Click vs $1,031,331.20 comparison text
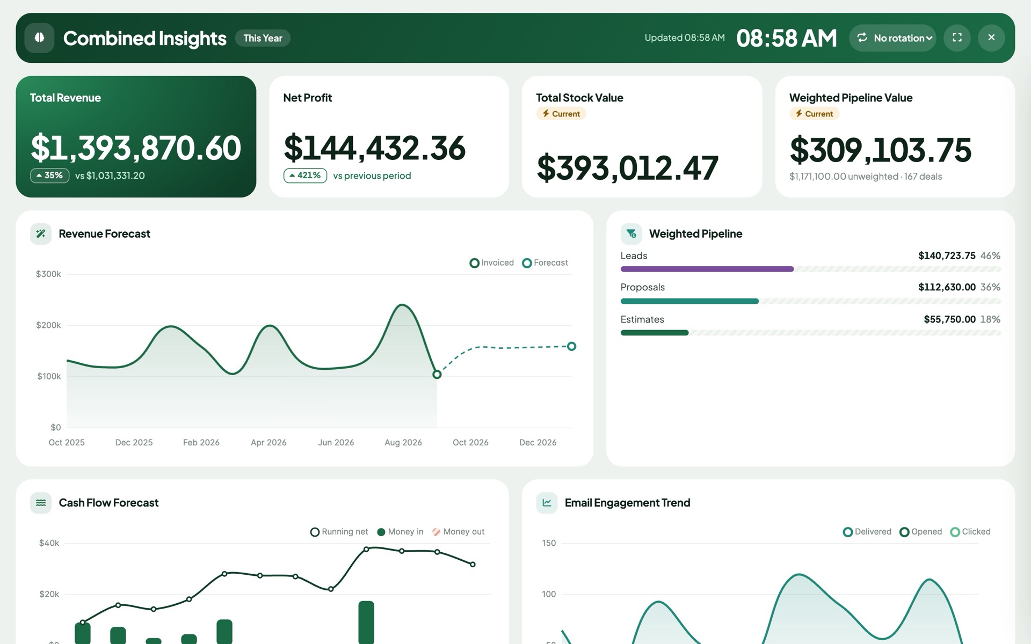The height and width of the screenshot is (644, 1031). (x=110, y=175)
